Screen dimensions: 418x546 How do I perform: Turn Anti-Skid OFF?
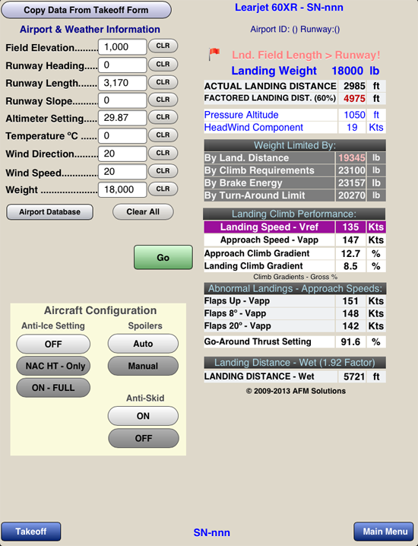point(144,438)
